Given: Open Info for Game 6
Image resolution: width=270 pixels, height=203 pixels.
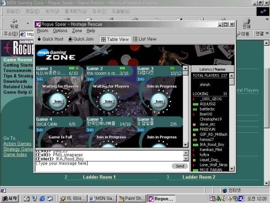Looking at the screenshot, I should (141, 130).
